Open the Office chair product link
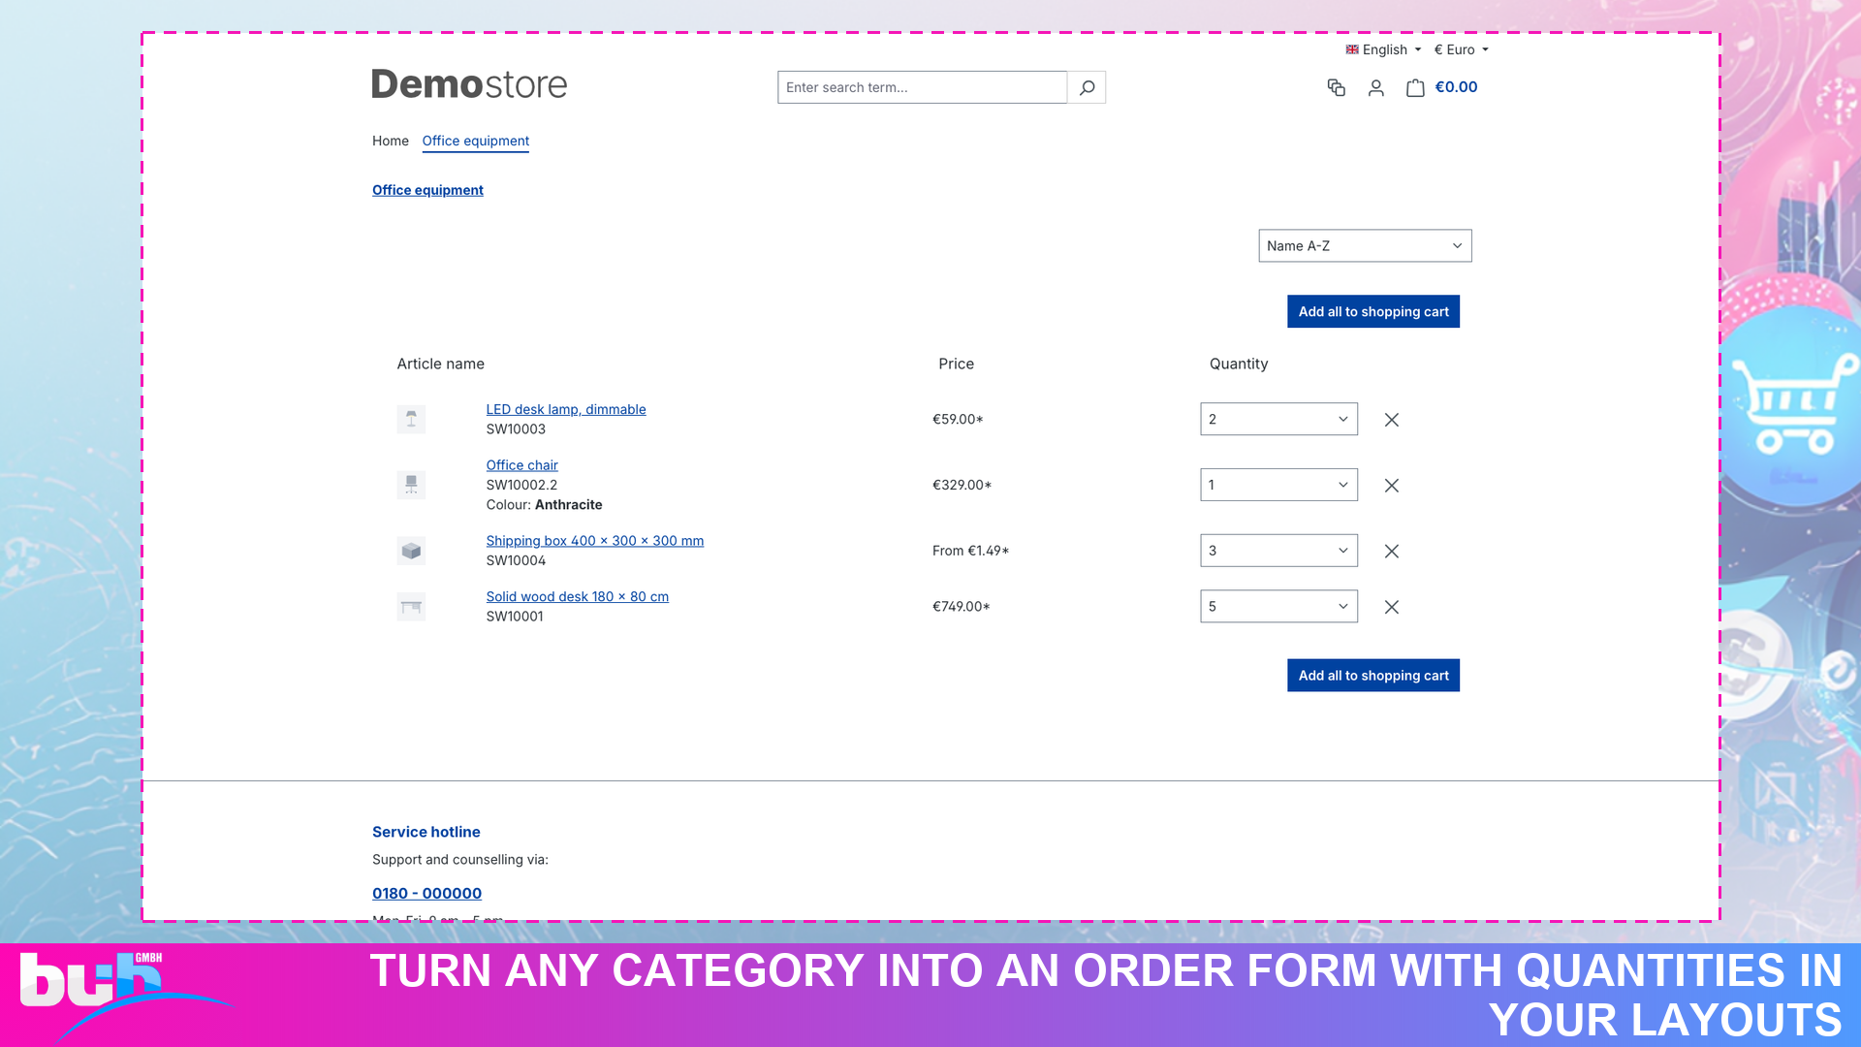This screenshot has width=1861, height=1047. point(521,465)
